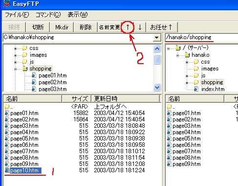
Task: Select the server shopping folder icon
Action: [196, 82]
